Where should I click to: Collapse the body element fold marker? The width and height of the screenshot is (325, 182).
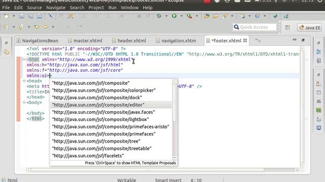pyautogui.click(x=24, y=102)
